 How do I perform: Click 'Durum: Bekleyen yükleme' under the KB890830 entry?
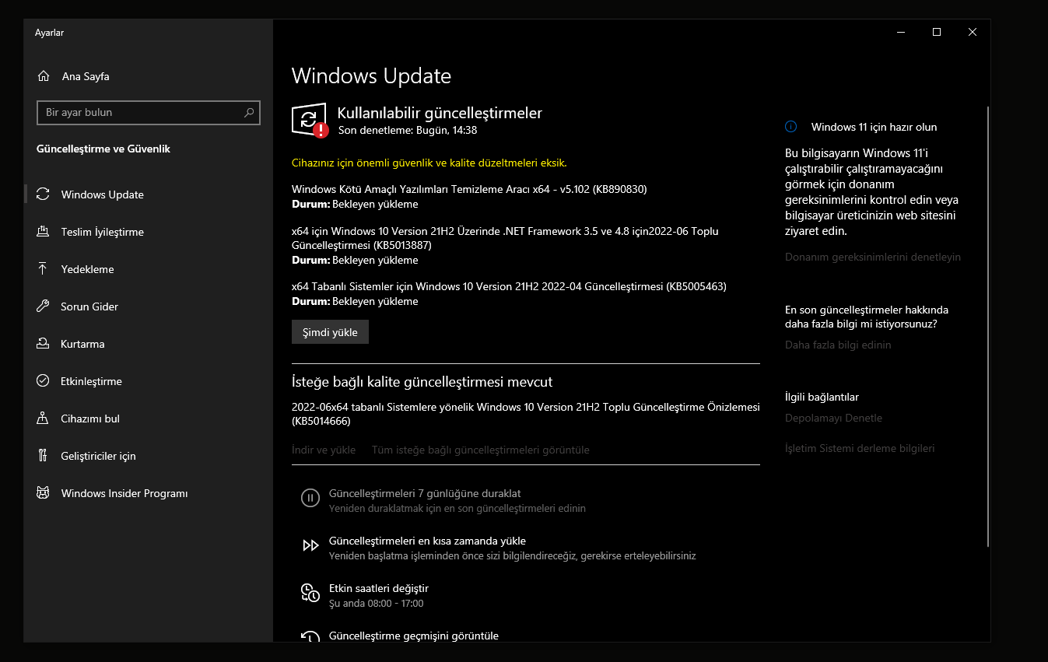tap(355, 205)
